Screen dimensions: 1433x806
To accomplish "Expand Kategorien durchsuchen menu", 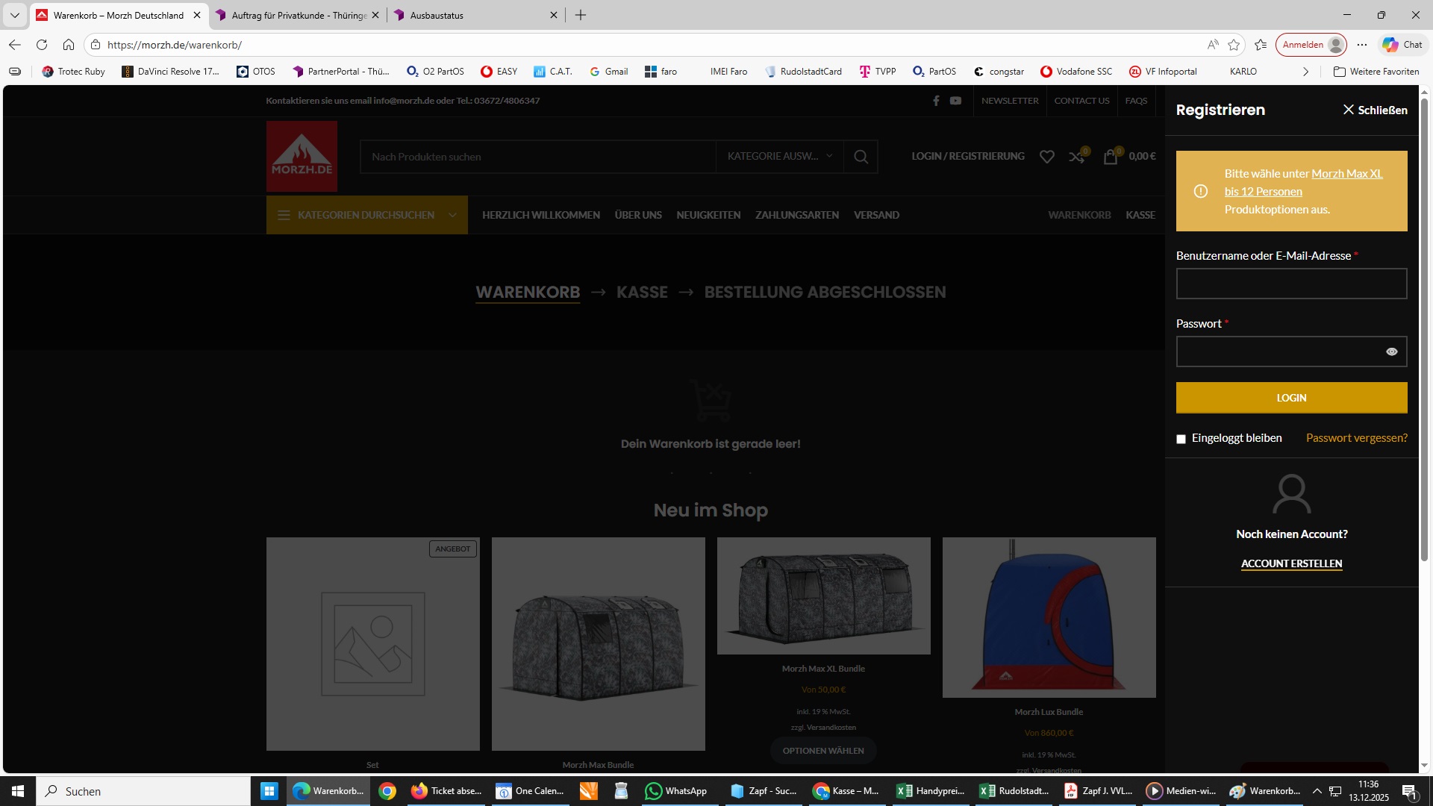I will pyautogui.click(x=366, y=215).
